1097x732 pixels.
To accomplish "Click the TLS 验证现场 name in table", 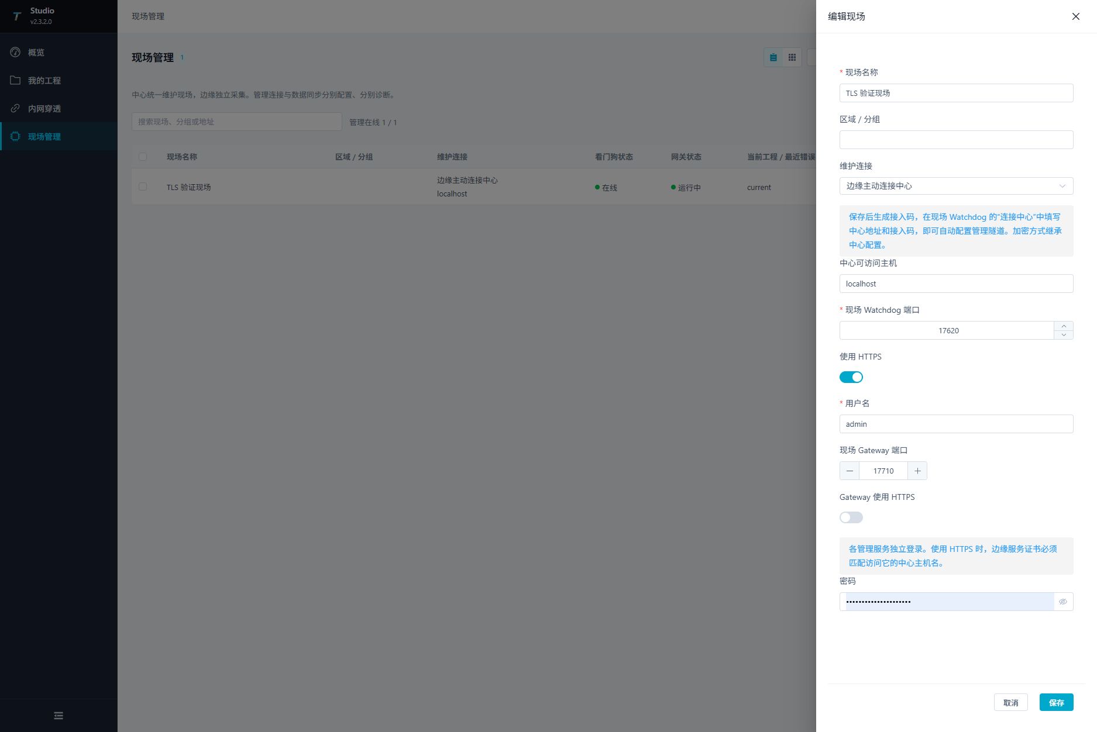I will click(x=188, y=187).
